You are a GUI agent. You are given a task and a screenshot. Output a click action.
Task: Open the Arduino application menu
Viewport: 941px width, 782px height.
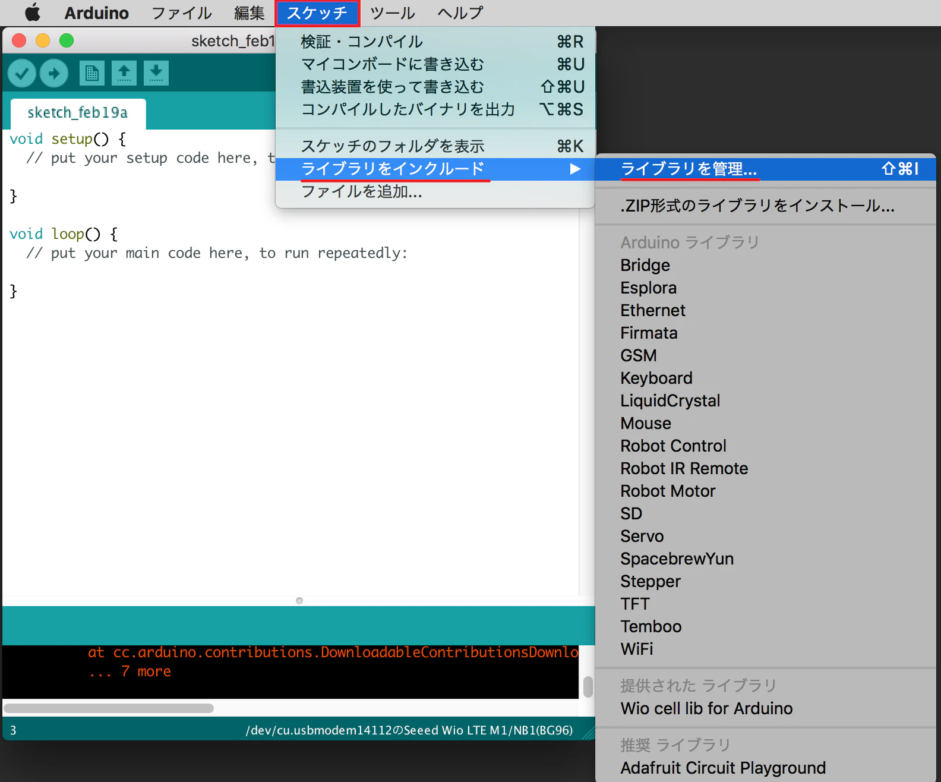pyautogui.click(x=96, y=12)
